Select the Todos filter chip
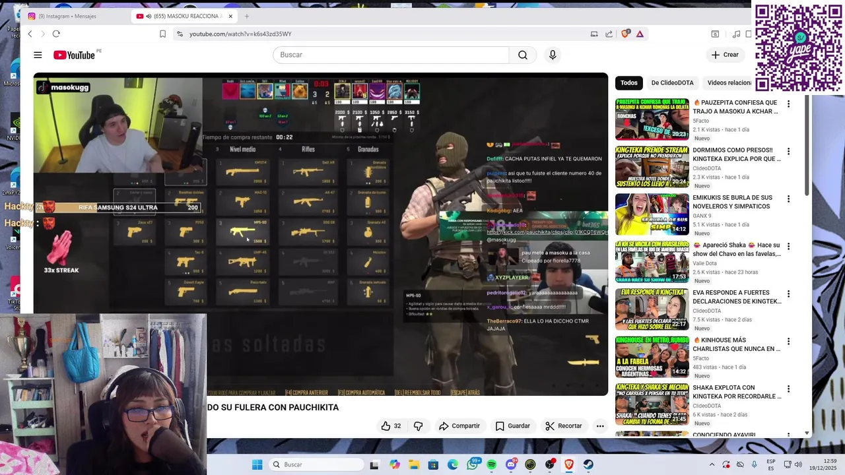The height and width of the screenshot is (475, 845). point(629,82)
